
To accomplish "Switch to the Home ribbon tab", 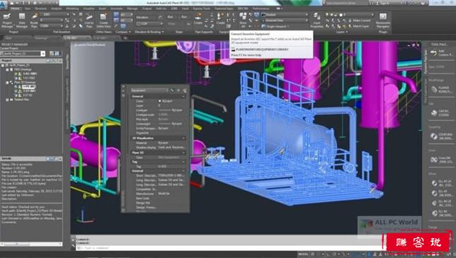I will coord(15,8).
